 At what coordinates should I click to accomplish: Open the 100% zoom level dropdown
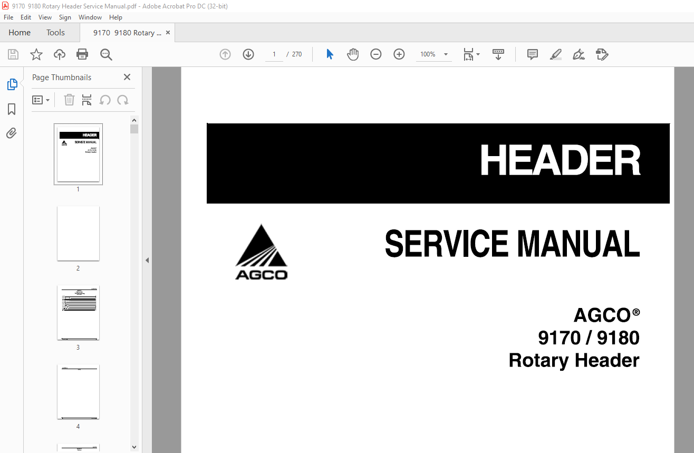446,54
